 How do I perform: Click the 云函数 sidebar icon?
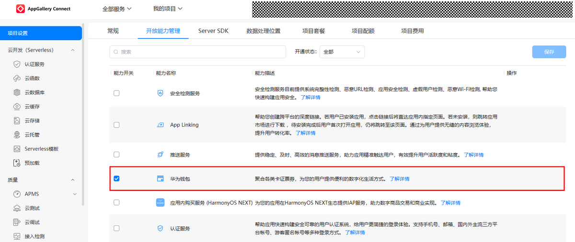click(x=17, y=78)
